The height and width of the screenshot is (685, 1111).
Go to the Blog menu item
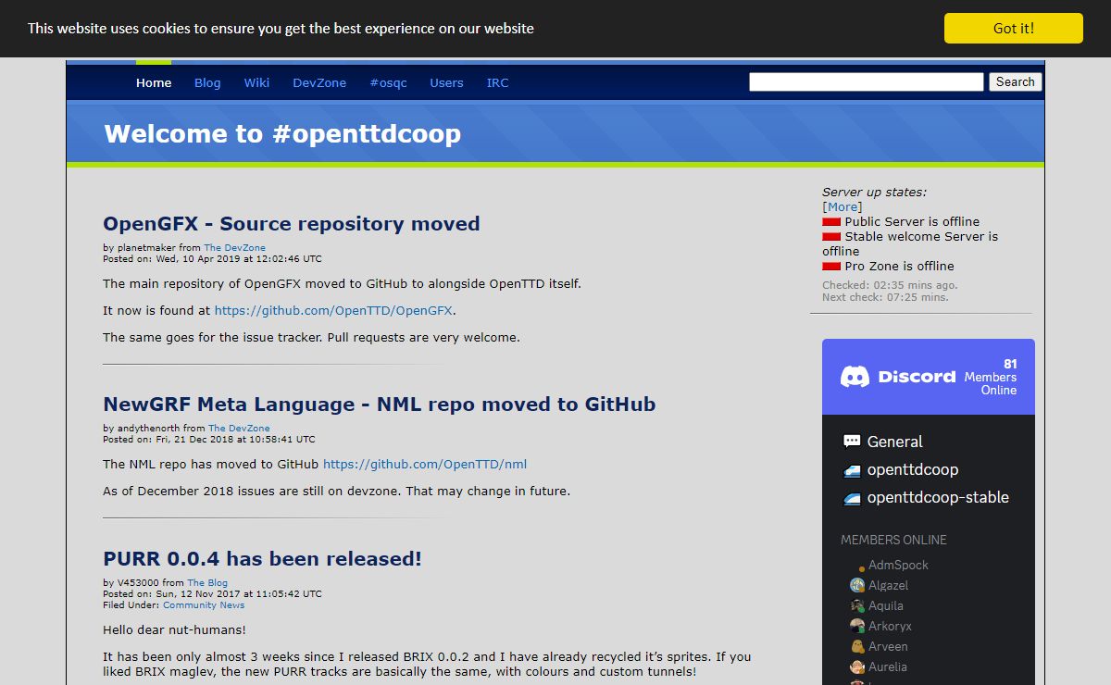207,82
